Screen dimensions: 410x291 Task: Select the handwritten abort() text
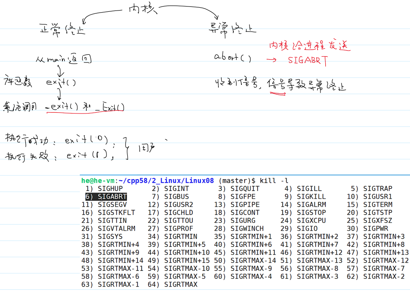pyautogui.click(x=233, y=56)
